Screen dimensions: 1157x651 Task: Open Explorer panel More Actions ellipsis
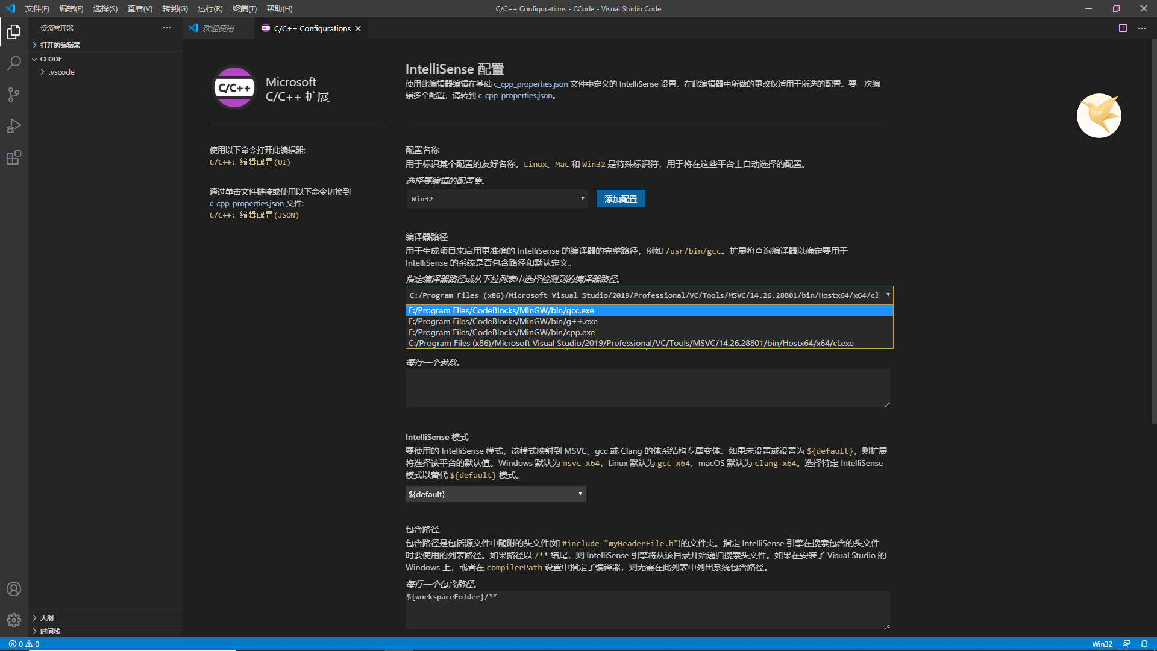pos(167,28)
